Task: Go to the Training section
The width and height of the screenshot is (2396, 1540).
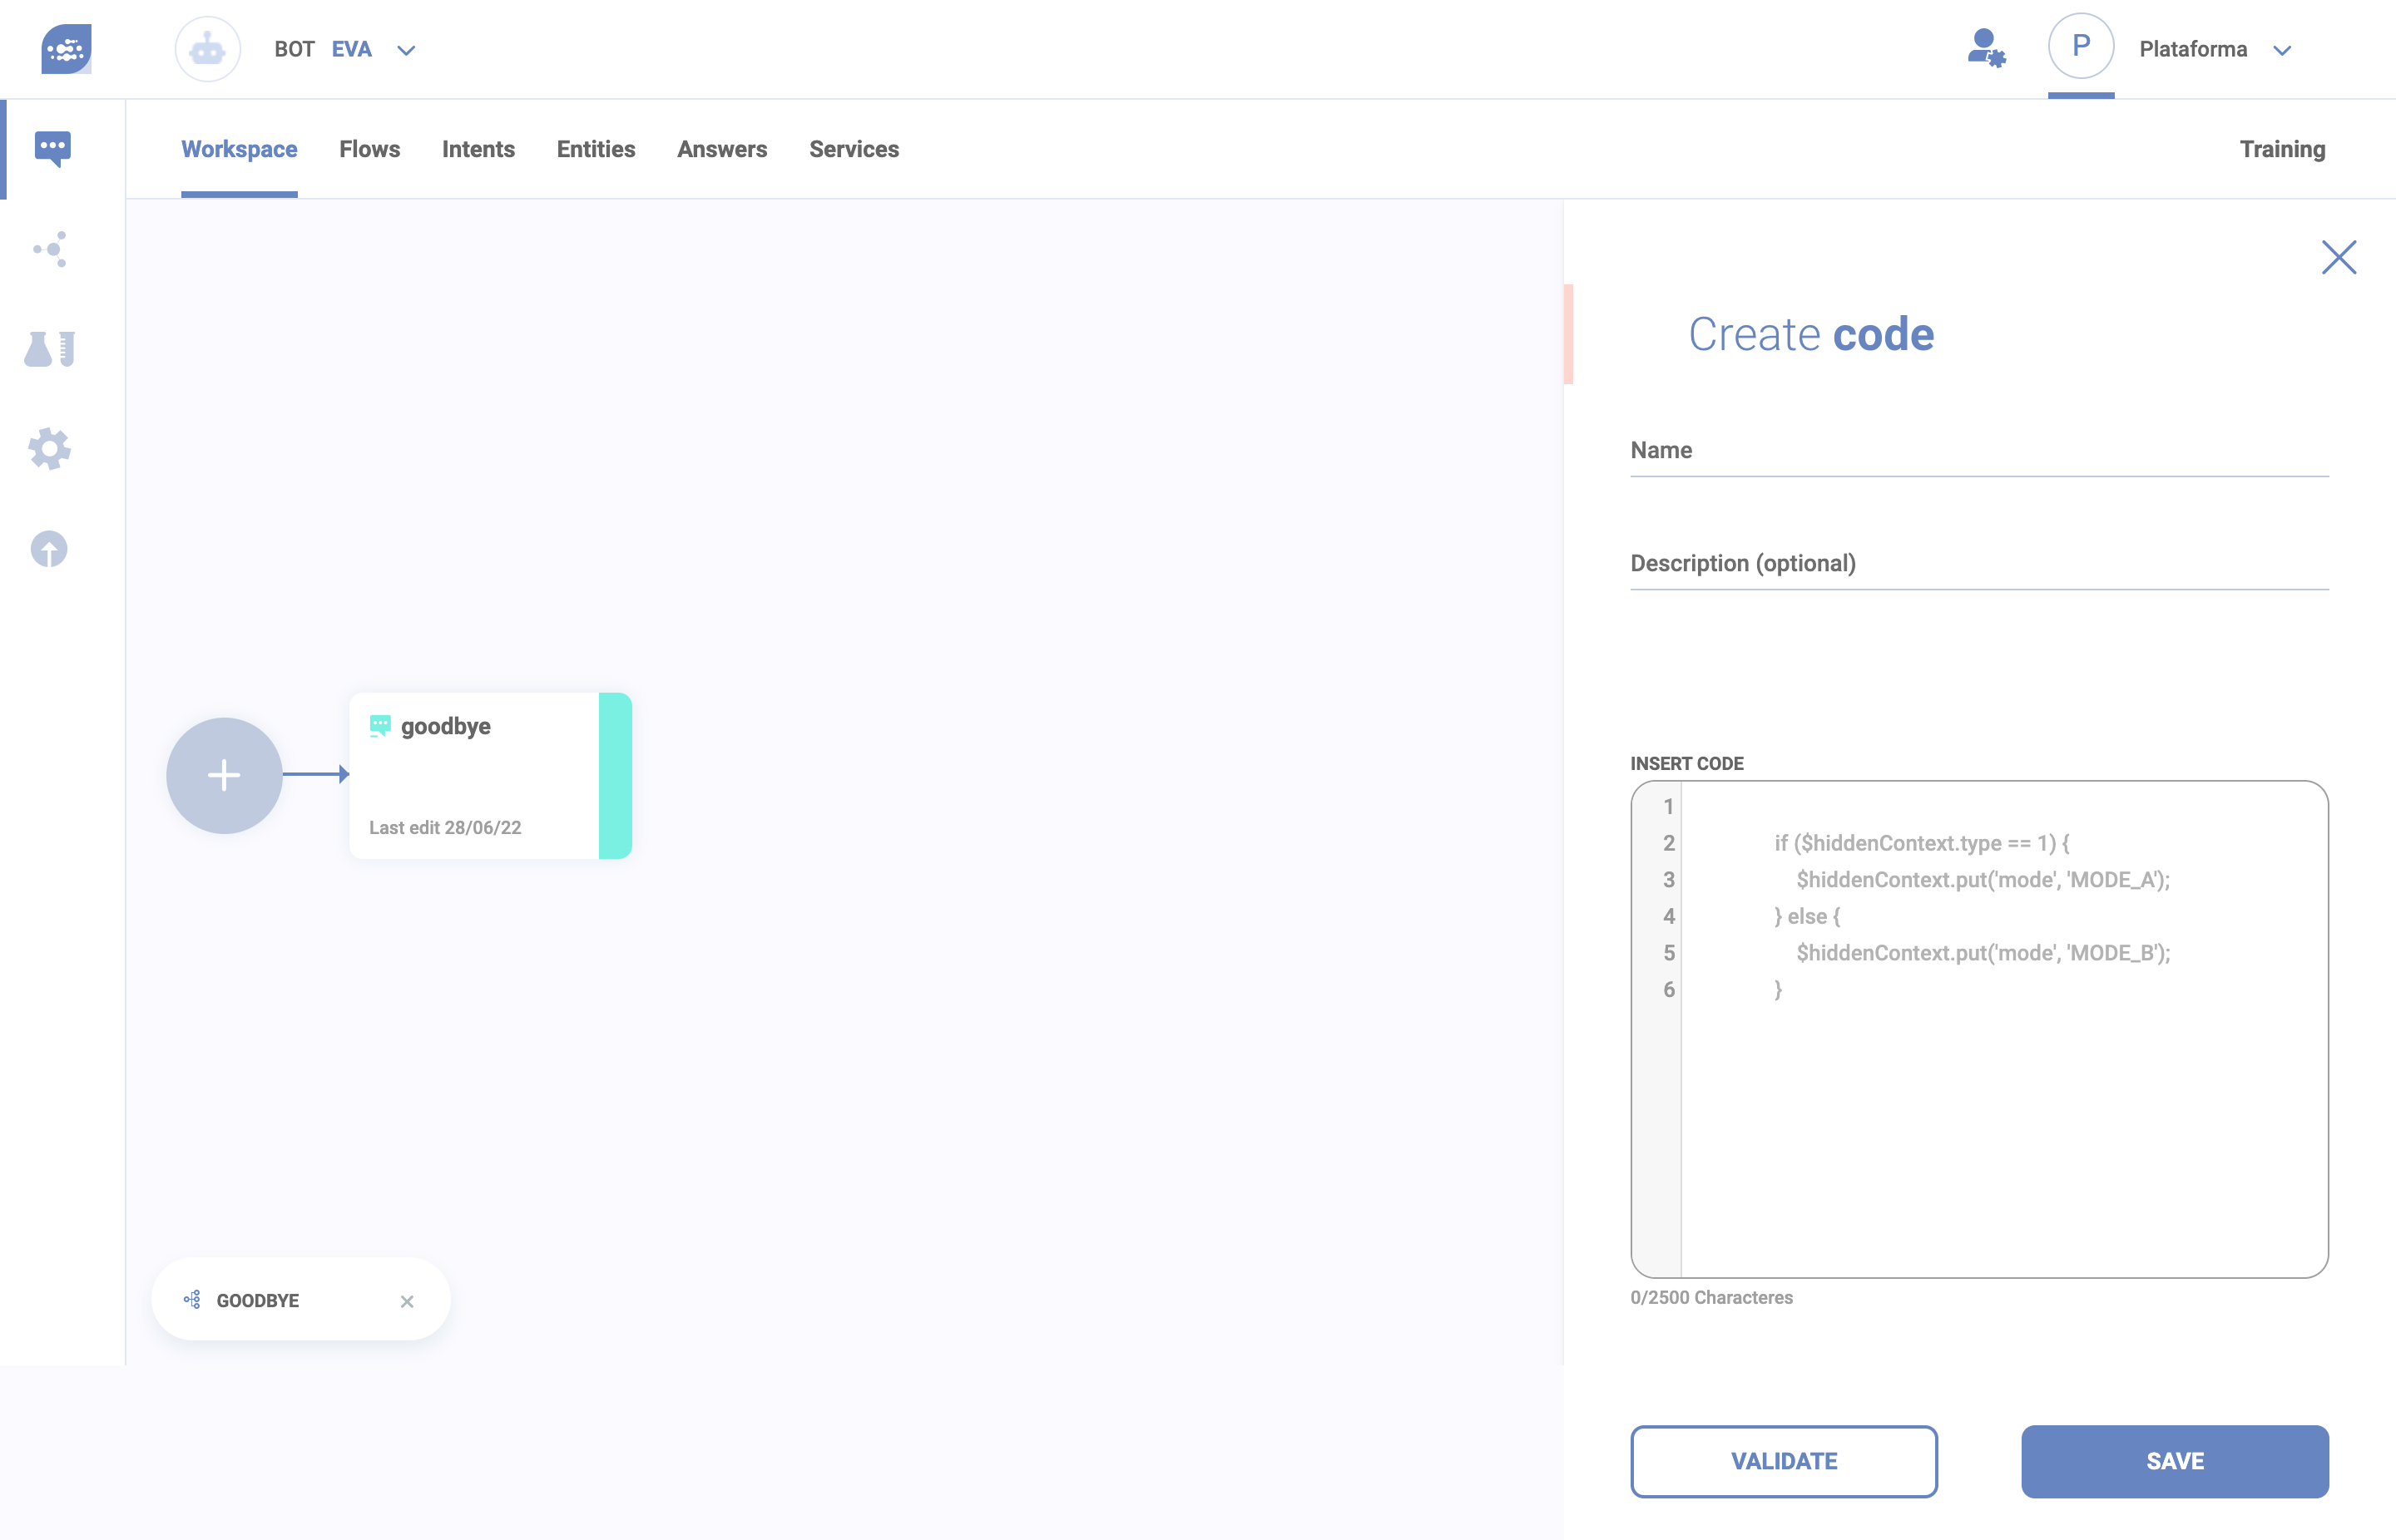Action: pyautogui.click(x=2282, y=149)
